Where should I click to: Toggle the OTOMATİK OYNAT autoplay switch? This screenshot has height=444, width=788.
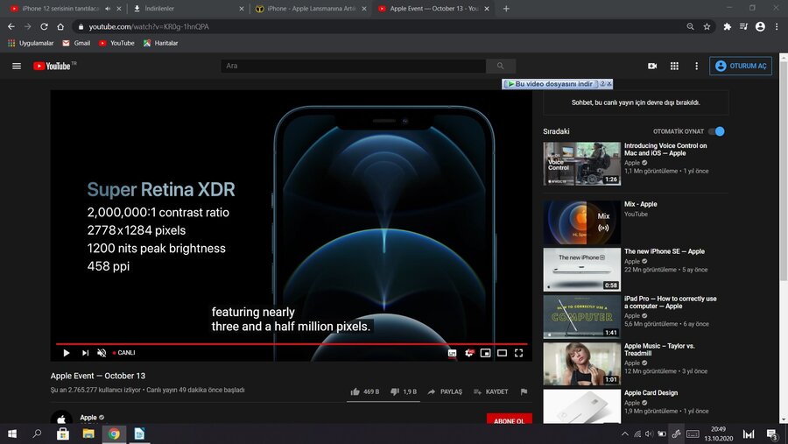click(716, 131)
